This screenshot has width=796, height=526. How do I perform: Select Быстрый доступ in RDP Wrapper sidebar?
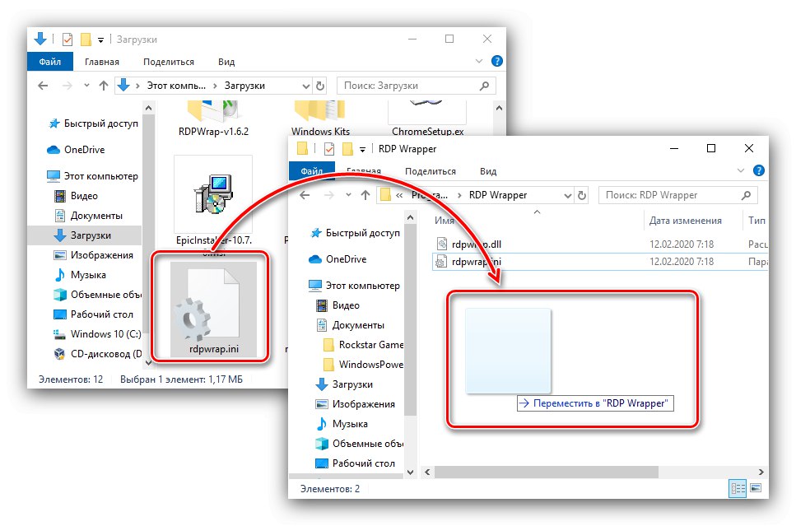click(x=356, y=233)
